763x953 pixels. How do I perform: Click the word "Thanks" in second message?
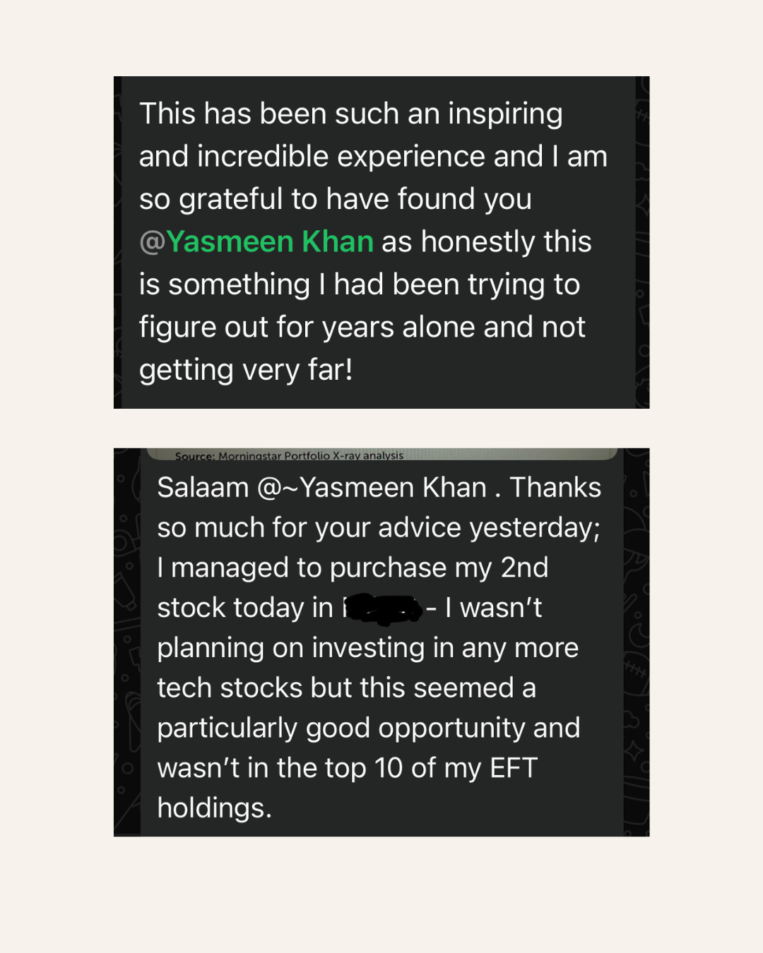[x=555, y=488]
